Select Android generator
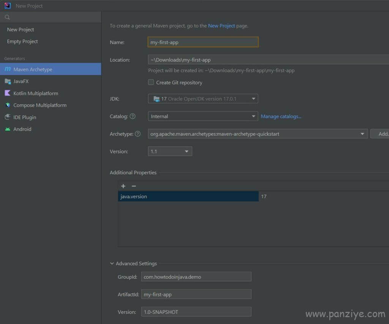 [x=51, y=129]
